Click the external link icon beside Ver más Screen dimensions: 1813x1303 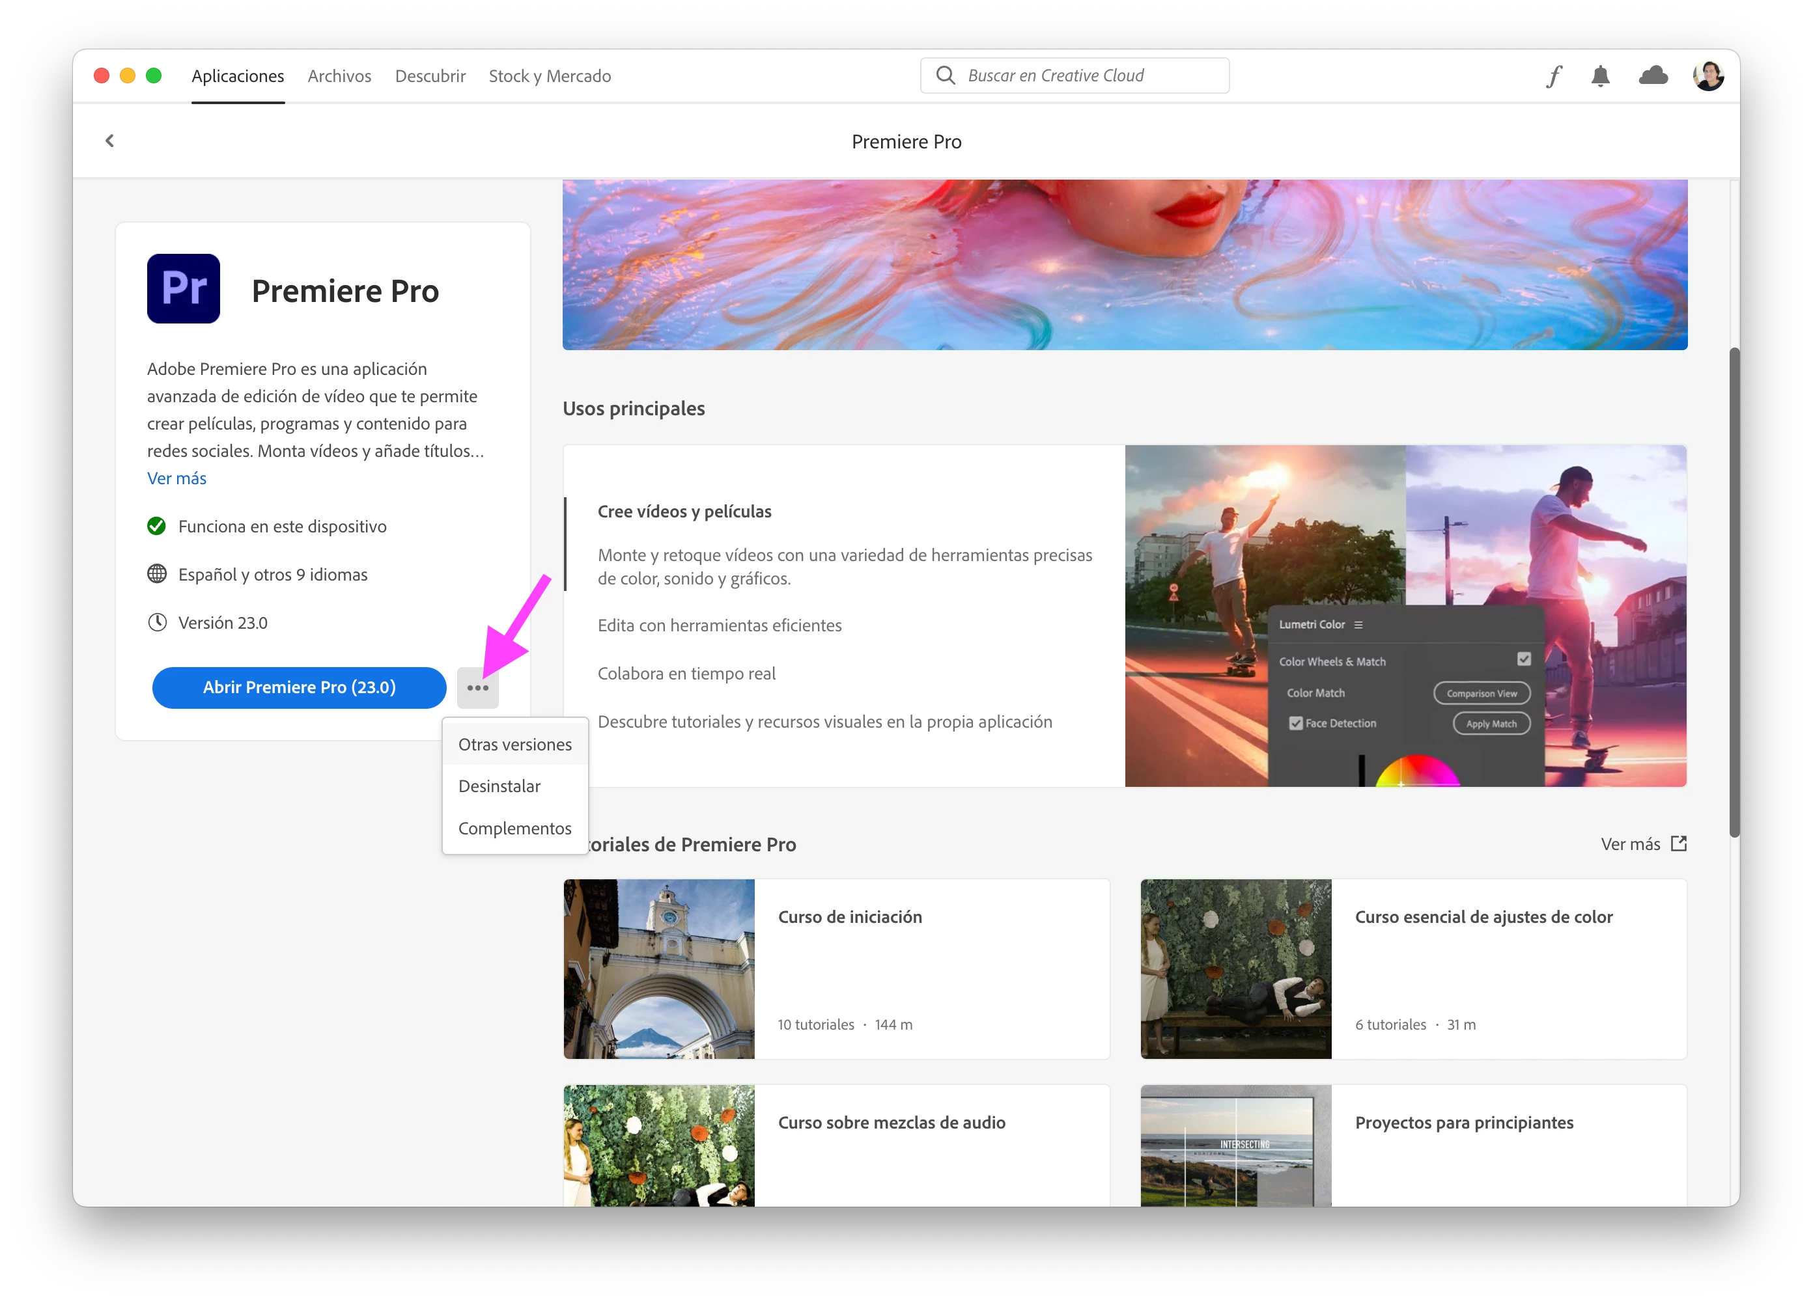1679,844
